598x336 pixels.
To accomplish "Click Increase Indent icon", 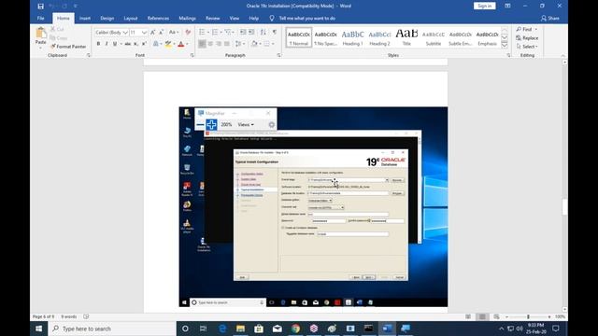I will [x=251, y=33].
